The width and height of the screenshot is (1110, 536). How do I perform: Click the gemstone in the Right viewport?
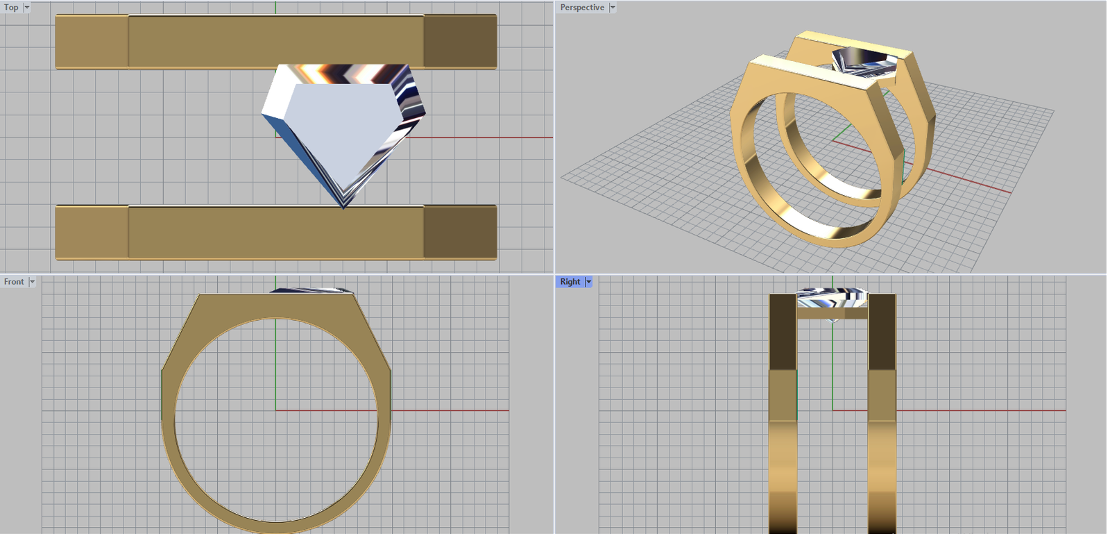pos(832,297)
